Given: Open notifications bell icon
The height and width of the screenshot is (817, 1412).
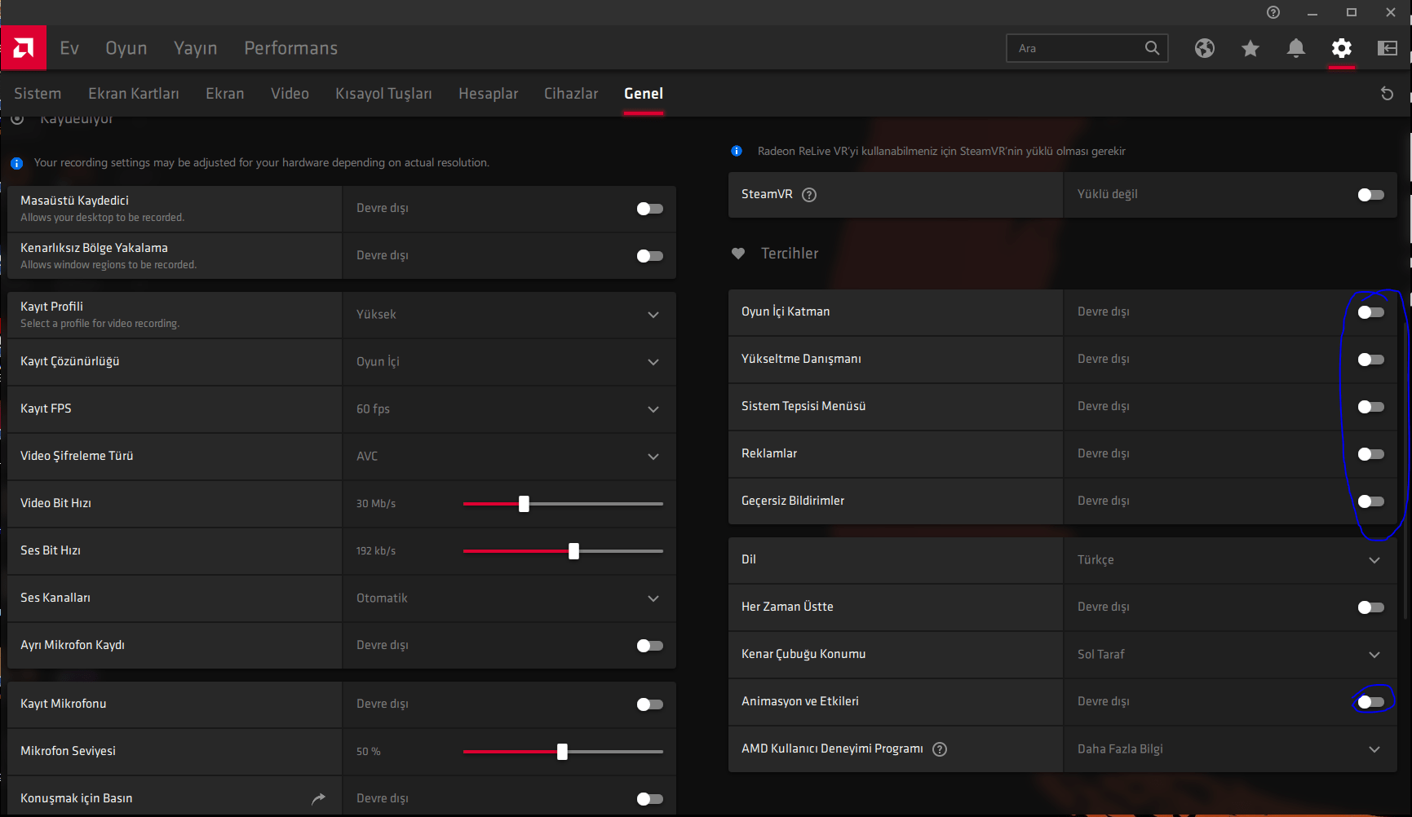Looking at the screenshot, I should (x=1296, y=48).
